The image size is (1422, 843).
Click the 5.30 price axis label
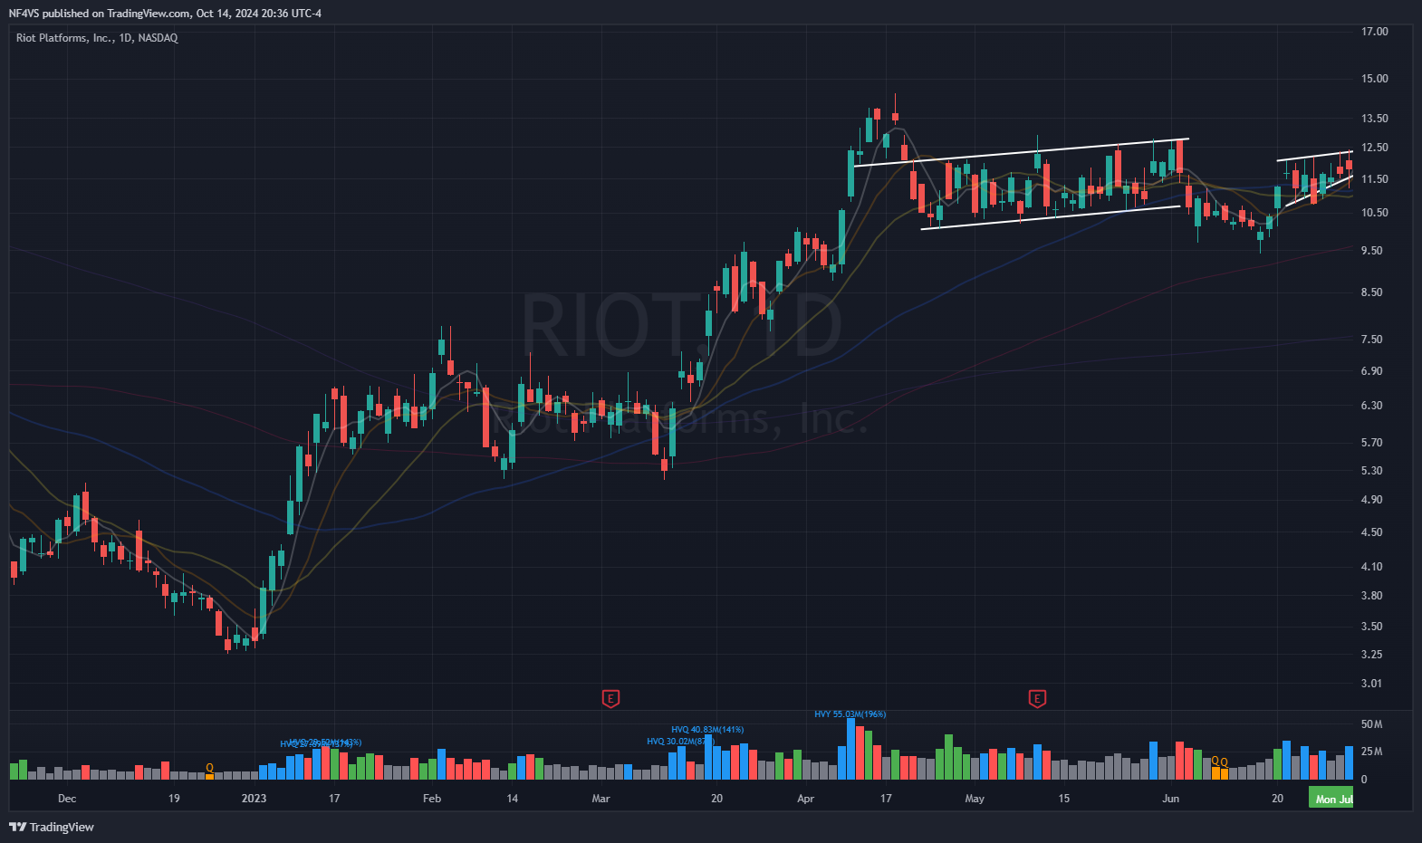(x=1371, y=471)
